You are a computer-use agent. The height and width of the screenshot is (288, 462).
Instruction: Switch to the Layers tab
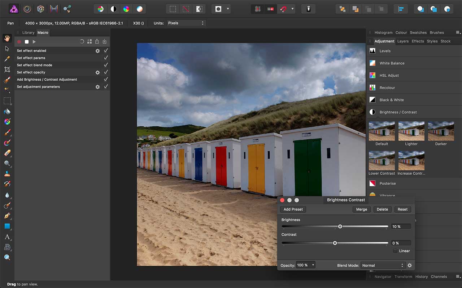click(x=403, y=41)
